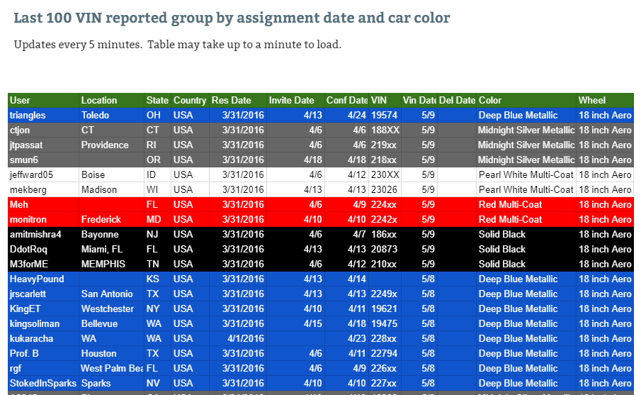Select VIN cell '22794'
The image size is (641, 395).
point(385,353)
